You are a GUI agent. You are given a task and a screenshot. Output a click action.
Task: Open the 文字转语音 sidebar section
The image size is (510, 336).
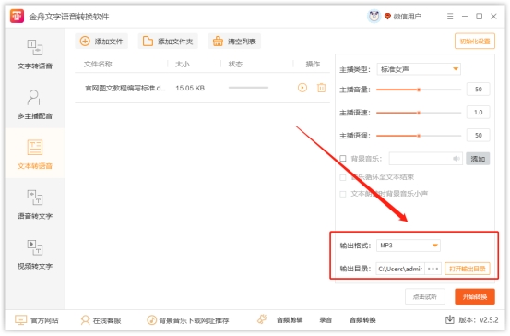[x=35, y=54]
